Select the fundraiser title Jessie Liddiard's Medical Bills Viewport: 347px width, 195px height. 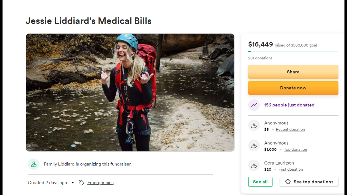(88, 21)
